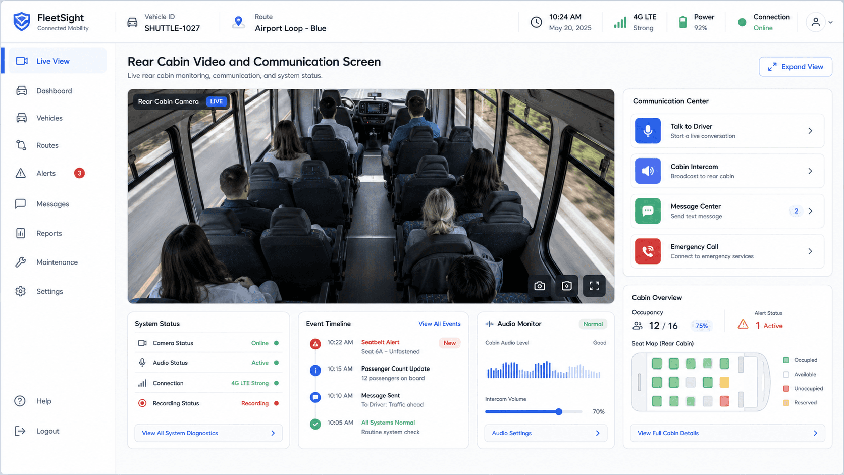Image resolution: width=844 pixels, height=475 pixels.
Task: Click the Audio Settings chevron arrow
Action: (x=598, y=433)
